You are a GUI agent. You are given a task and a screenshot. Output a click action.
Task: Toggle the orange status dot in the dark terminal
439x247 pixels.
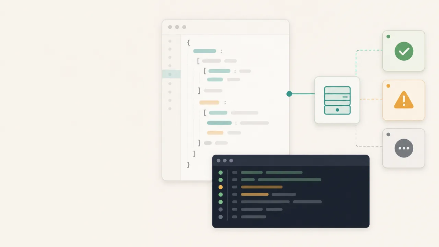[221, 187]
